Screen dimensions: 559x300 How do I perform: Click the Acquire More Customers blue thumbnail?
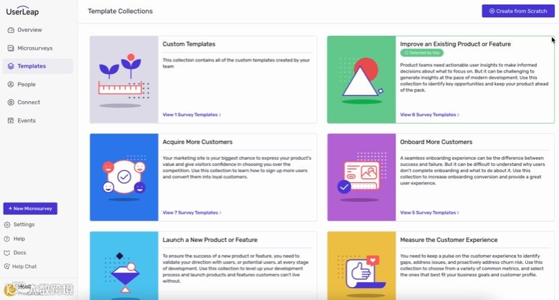click(124, 177)
